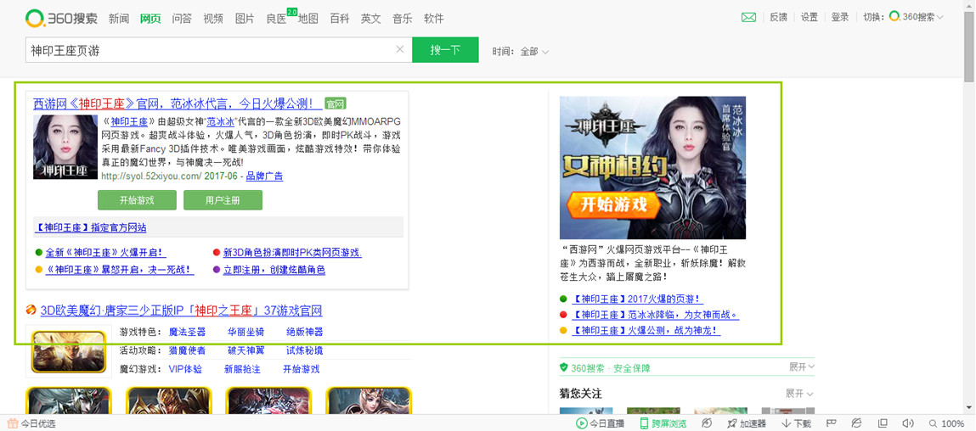The width and height of the screenshot is (976, 431).
Task: Click the 魔法圣器 link
Action: click(x=187, y=332)
